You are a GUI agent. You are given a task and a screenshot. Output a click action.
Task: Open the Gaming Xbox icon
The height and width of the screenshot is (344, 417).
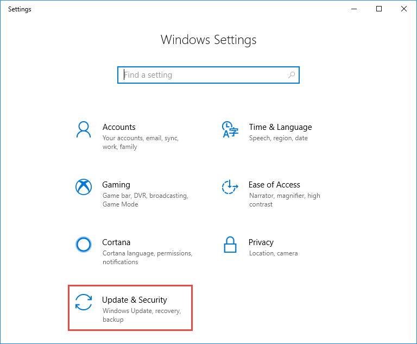click(x=84, y=187)
